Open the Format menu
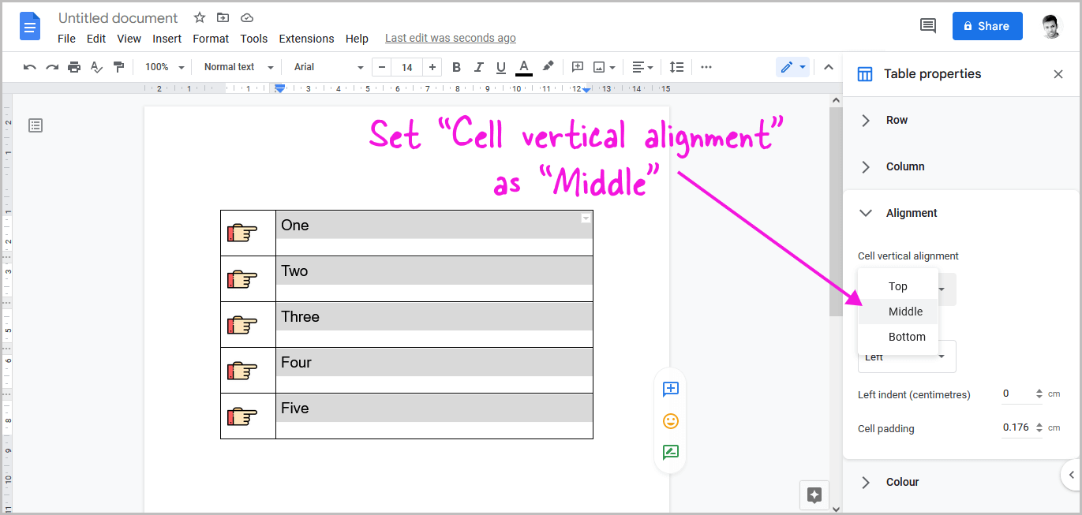 [210, 38]
